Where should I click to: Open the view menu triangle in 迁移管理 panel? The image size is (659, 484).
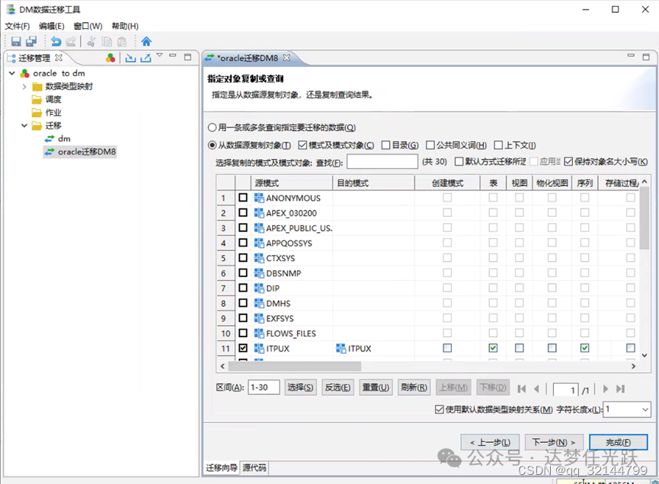pos(159,55)
